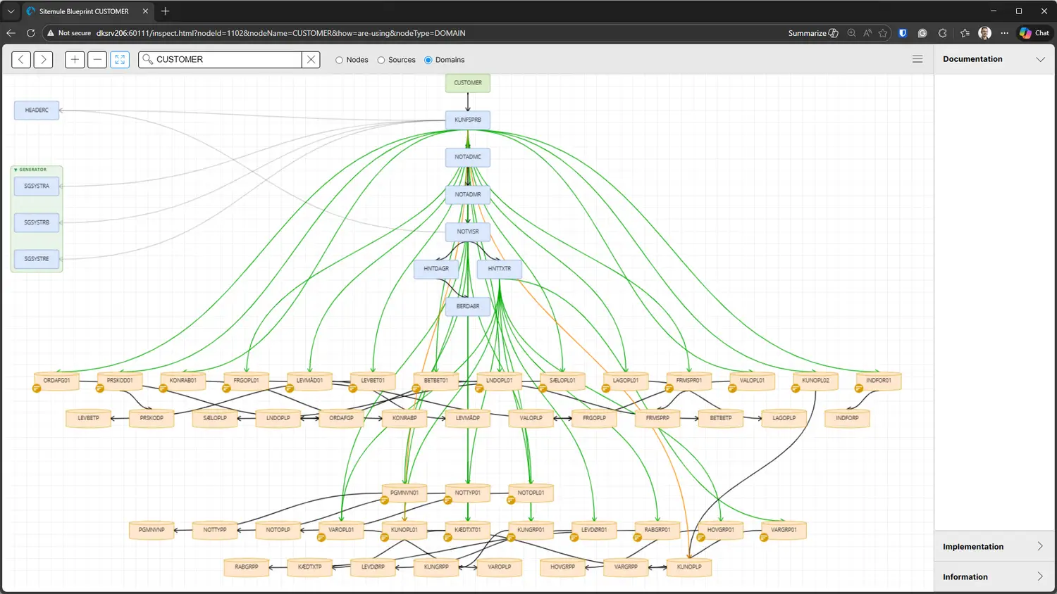1057x594 pixels.
Task: Select the PGMNVNP file node
Action: [x=152, y=530]
